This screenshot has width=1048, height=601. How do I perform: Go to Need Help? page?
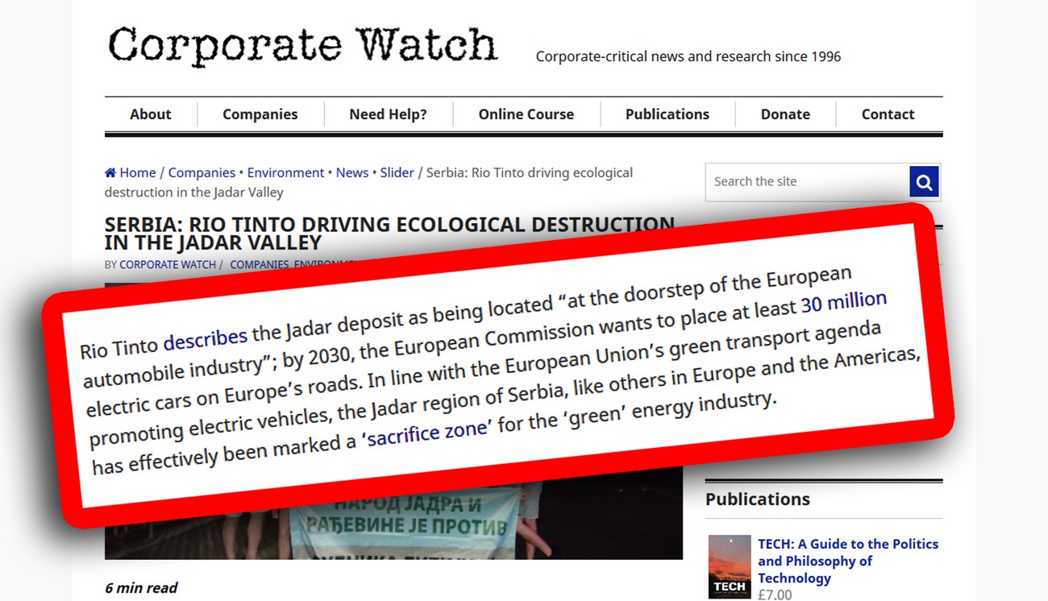388,114
